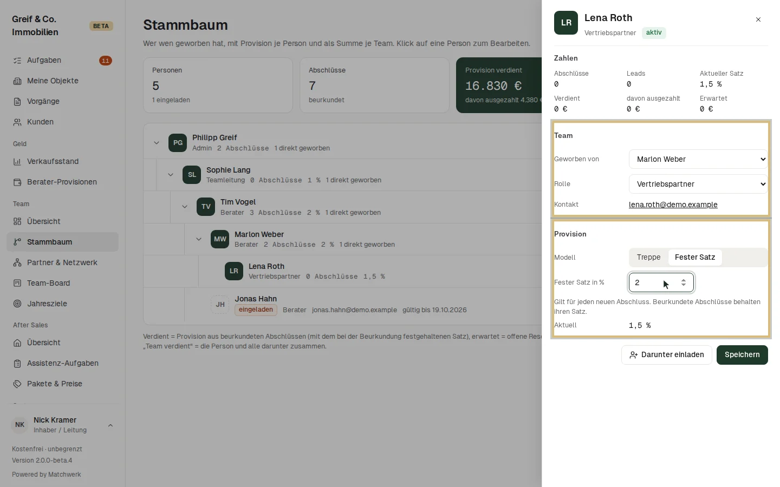Click the Fester Satz in % stepper arrows

tap(684, 282)
